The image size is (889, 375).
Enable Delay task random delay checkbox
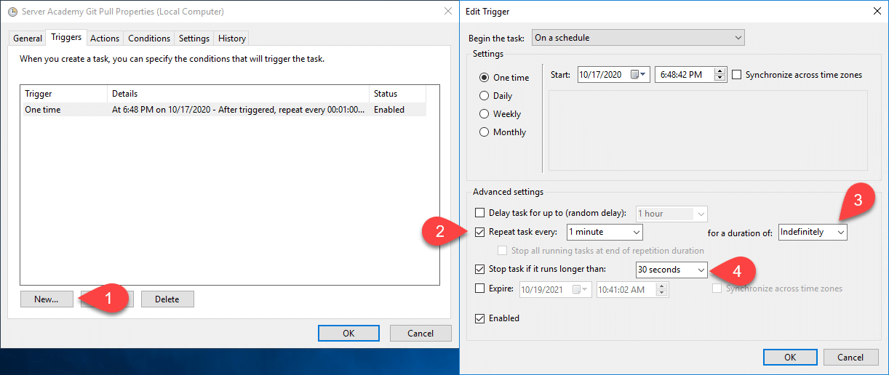[x=479, y=213]
